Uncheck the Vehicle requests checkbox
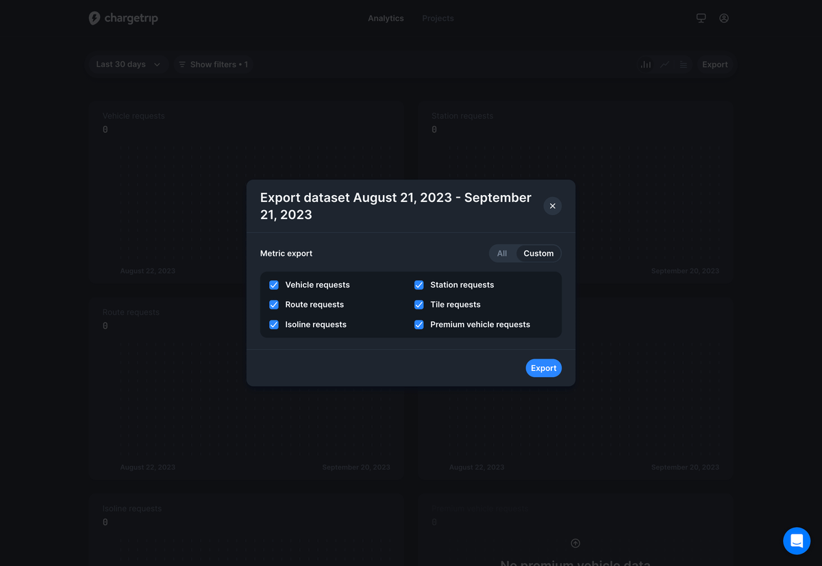Viewport: 822px width, 566px height. [274, 285]
